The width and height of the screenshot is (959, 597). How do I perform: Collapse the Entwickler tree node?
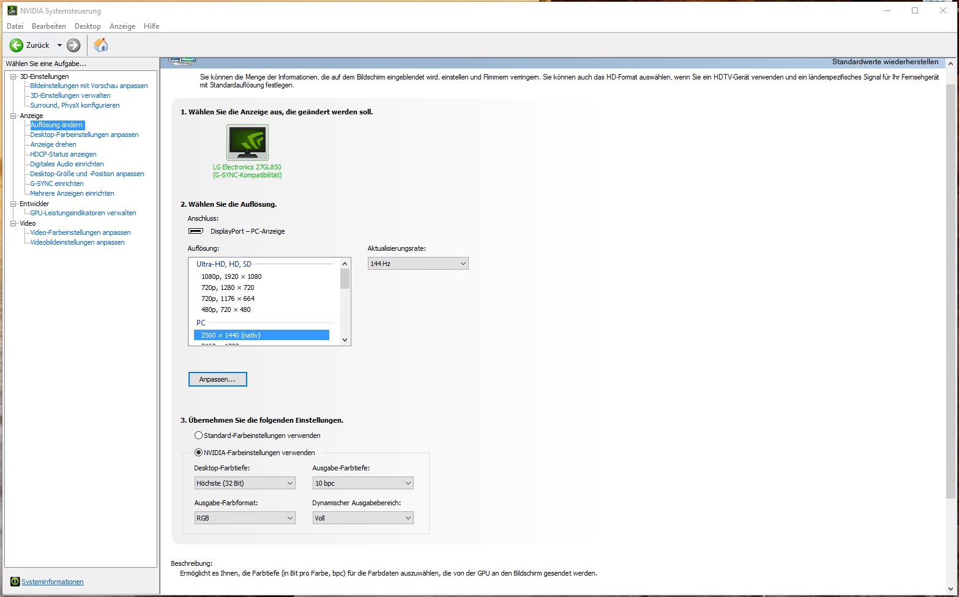click(13, 204)
